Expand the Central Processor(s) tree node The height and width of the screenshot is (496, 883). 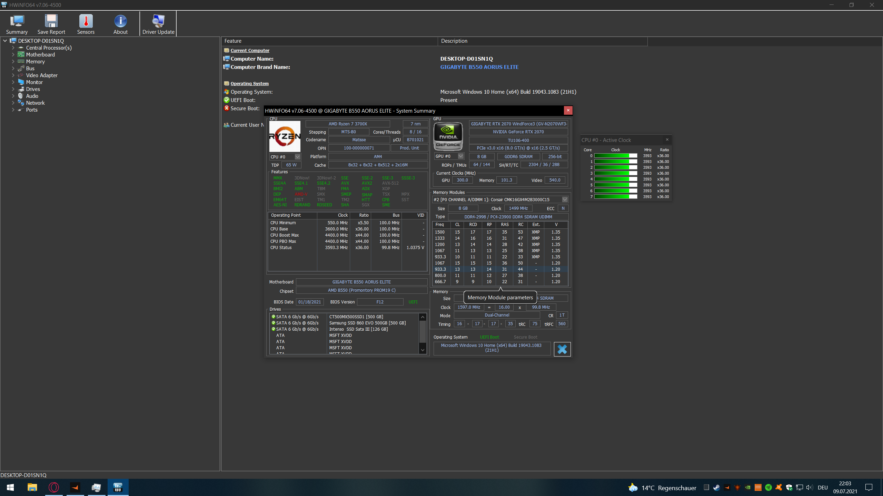coord(13,48)
